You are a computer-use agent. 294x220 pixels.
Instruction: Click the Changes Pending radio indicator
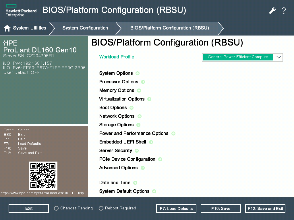click(x=56, y=208)
